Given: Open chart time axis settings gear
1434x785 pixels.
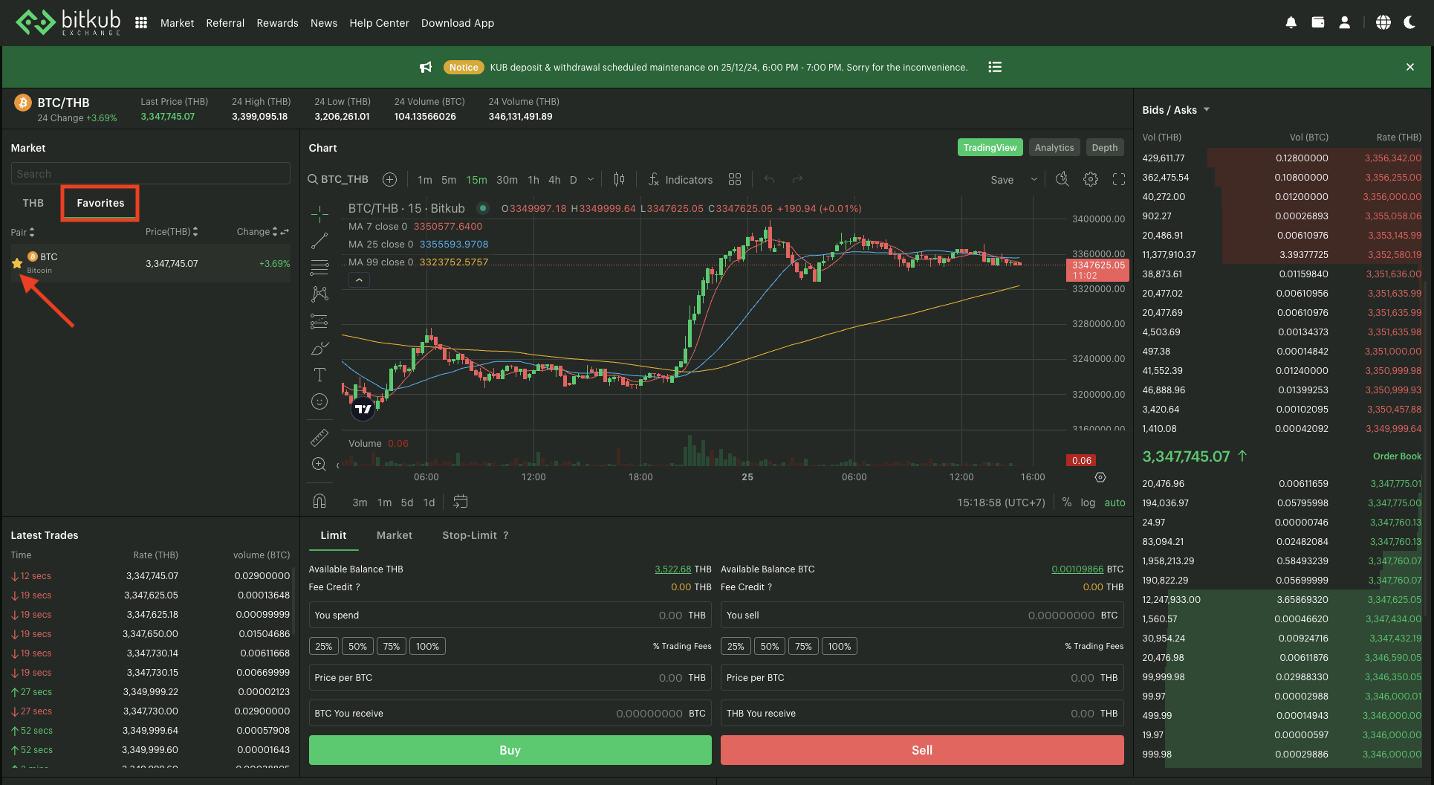Looking at the screenshot, I should click(1100, 477).
